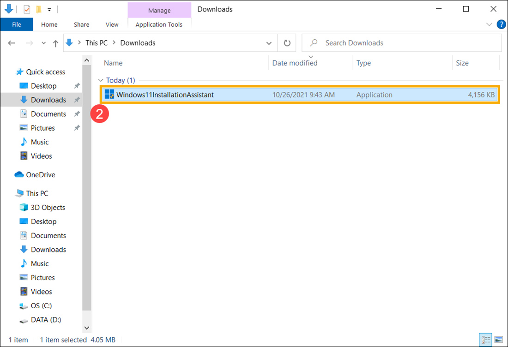
Task: Switch to the Share ribbon tab
Action: click(x=81, y=24)
